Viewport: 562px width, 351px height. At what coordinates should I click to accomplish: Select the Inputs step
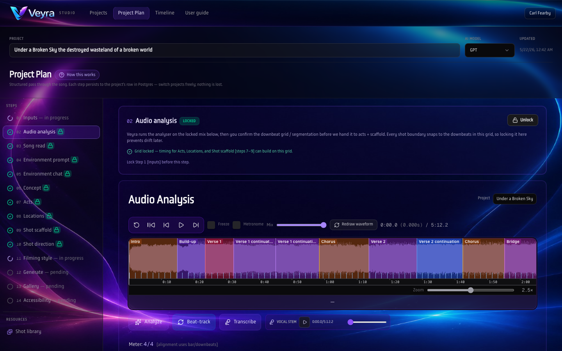coord(51,118)
